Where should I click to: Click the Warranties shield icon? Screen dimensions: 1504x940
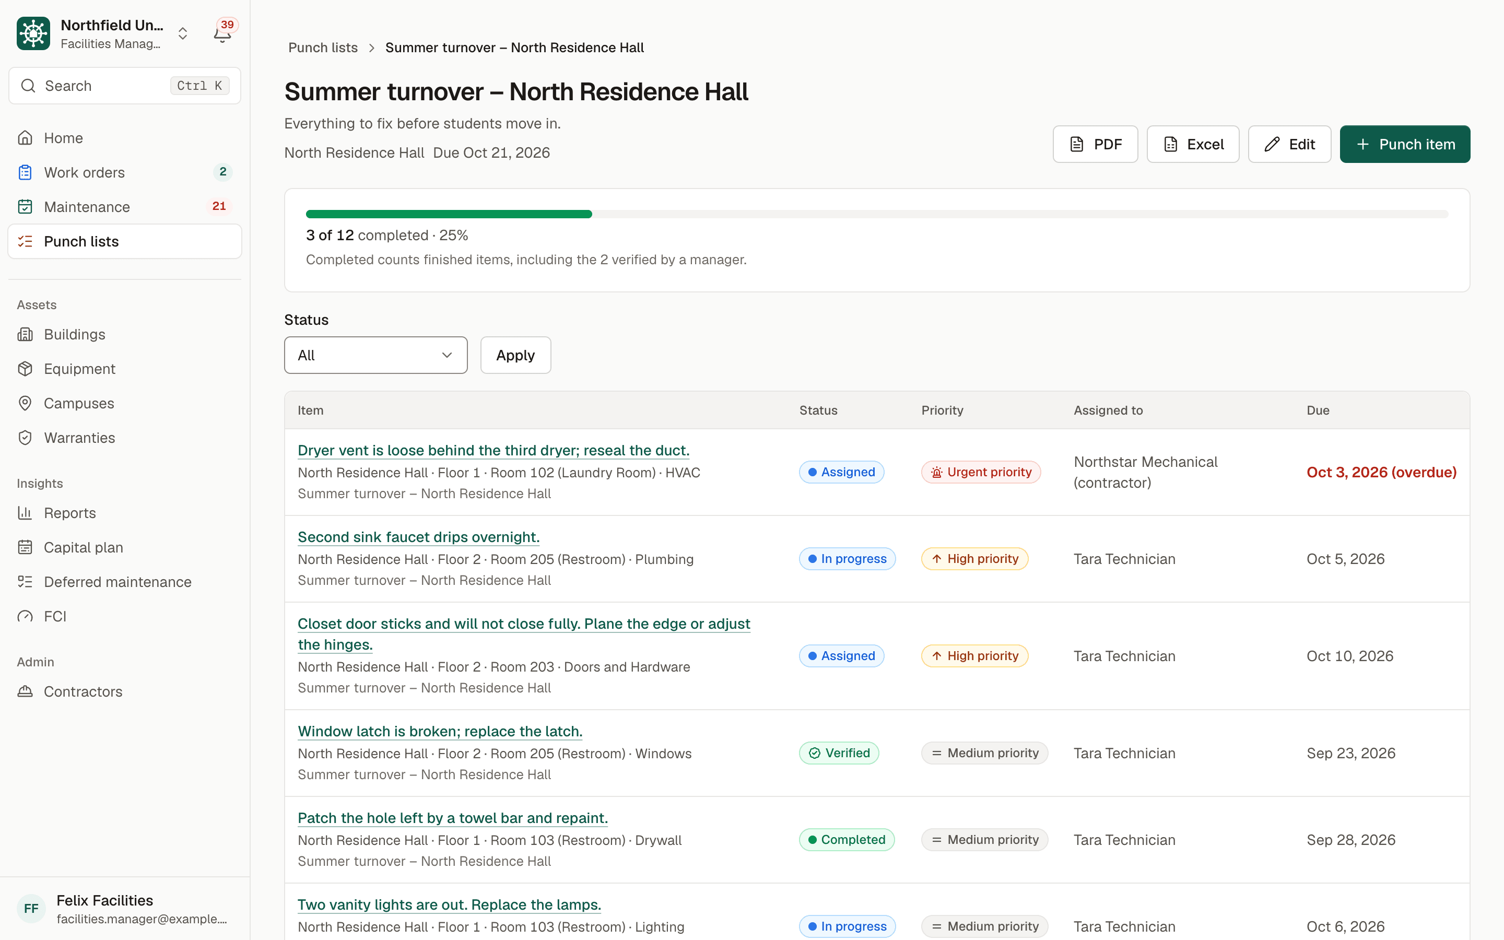(25, 438)
